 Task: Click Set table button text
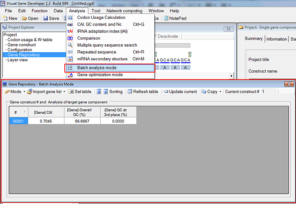83,91
